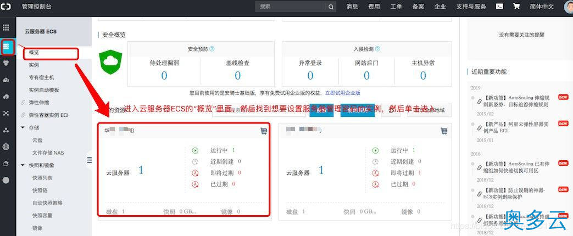This screenshot has width=573, height=236.
Task: Click the red 已过期 icon in the first card
Action: [195, 184]
